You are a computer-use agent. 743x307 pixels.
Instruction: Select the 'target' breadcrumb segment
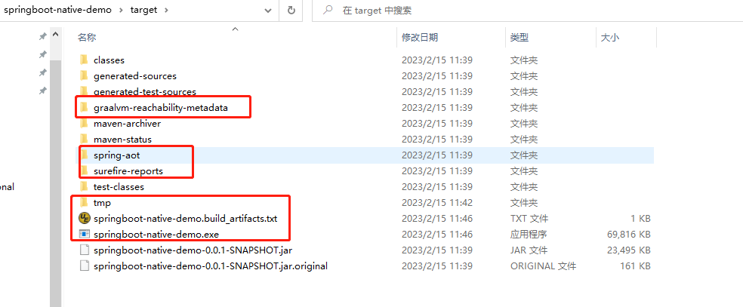pyautogui.click(x=143, y=10)
